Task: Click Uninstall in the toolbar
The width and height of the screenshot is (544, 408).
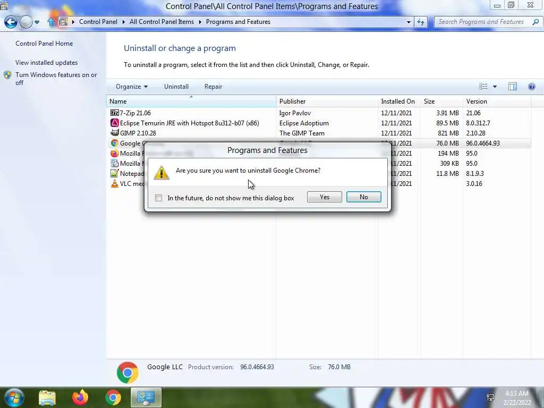Action: 176,87
